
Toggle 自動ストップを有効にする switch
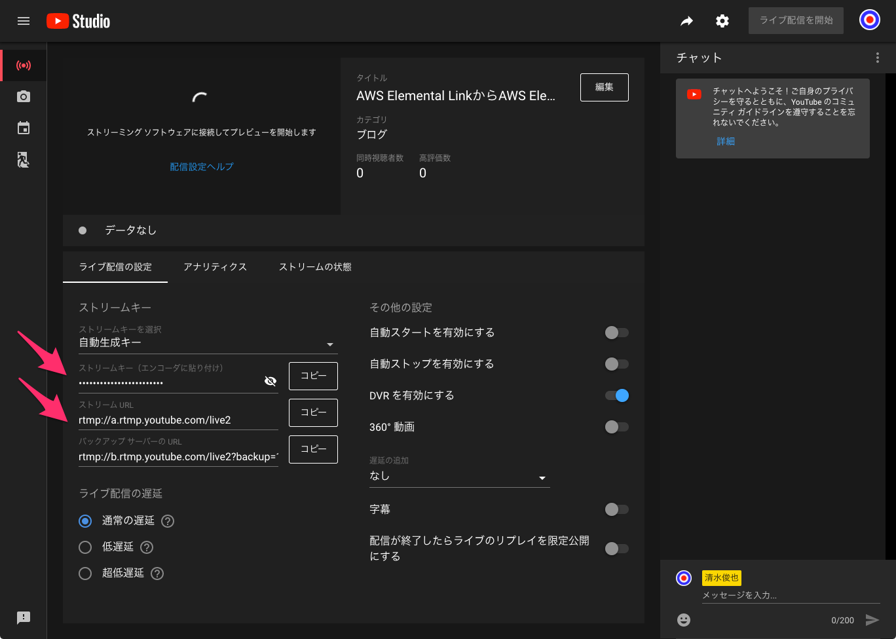click(616, 364)
